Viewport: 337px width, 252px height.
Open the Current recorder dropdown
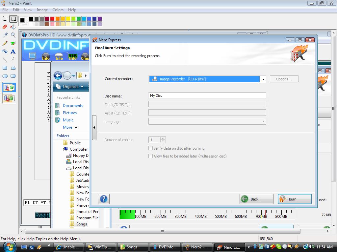[x=263, y=79]
